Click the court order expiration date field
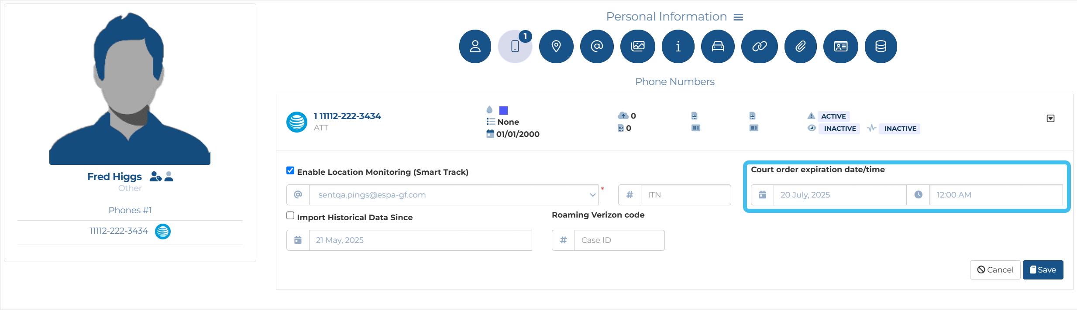 [x=839, y=195]
